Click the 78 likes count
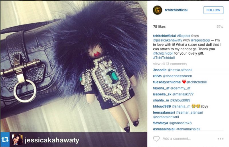This screenshot has height=147, width=229. [x=159, y=26]
